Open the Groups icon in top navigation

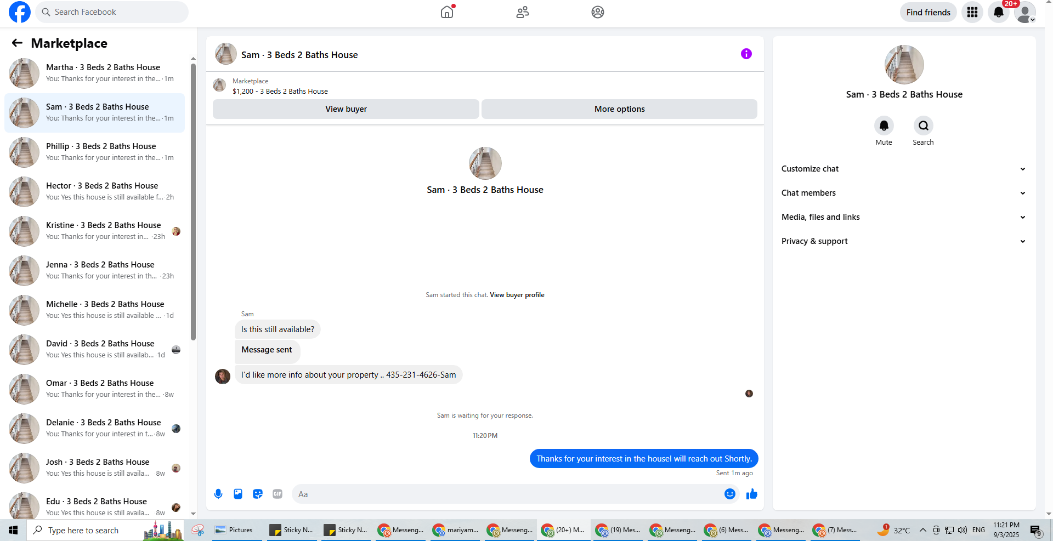598,12
